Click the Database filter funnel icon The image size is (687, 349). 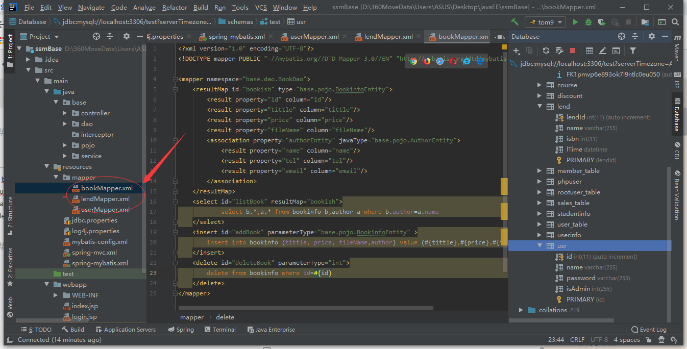point(633,51)
